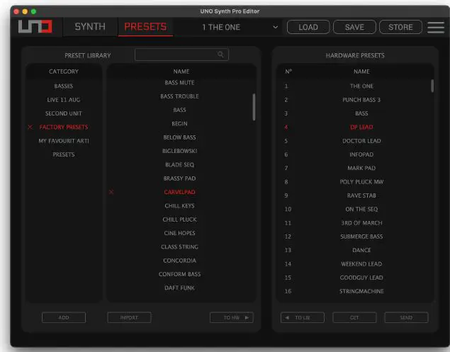Viewport: 450px width, 352px height.
Task: Click the UNO logo icon
Action: pos(35,27)
